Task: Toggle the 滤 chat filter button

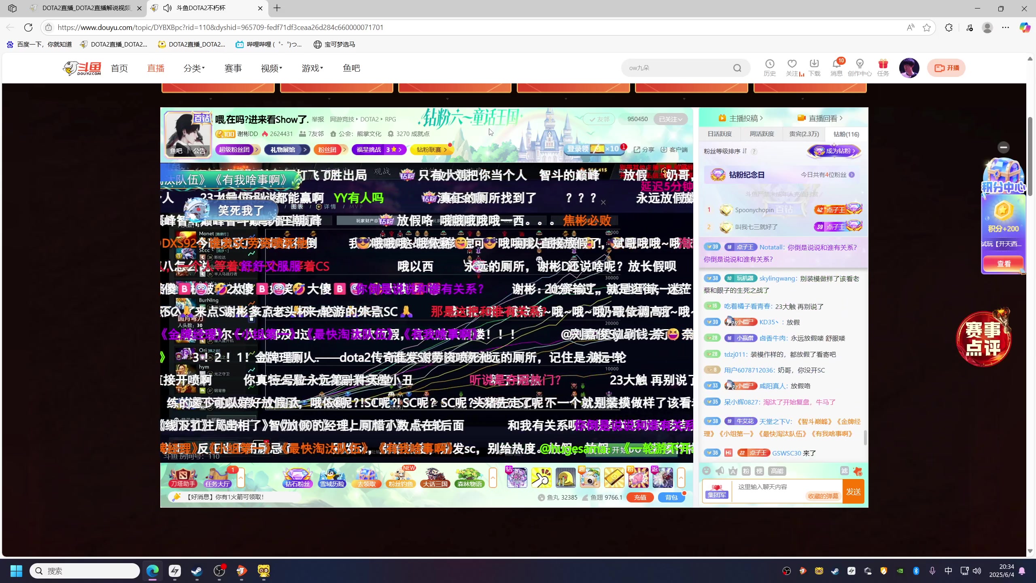Action: 844,470
